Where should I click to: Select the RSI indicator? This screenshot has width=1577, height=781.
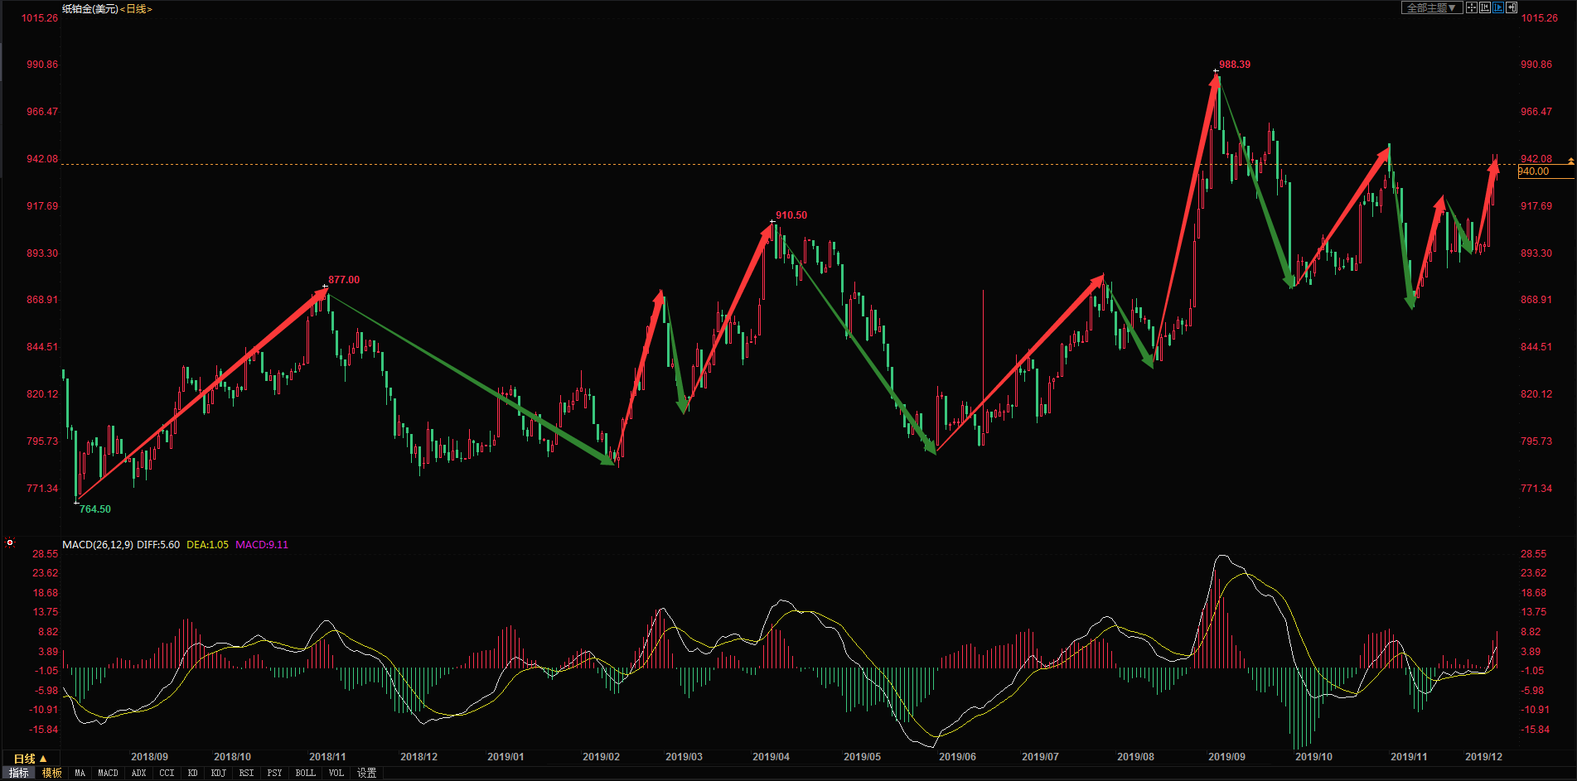[x=247, y=773]
